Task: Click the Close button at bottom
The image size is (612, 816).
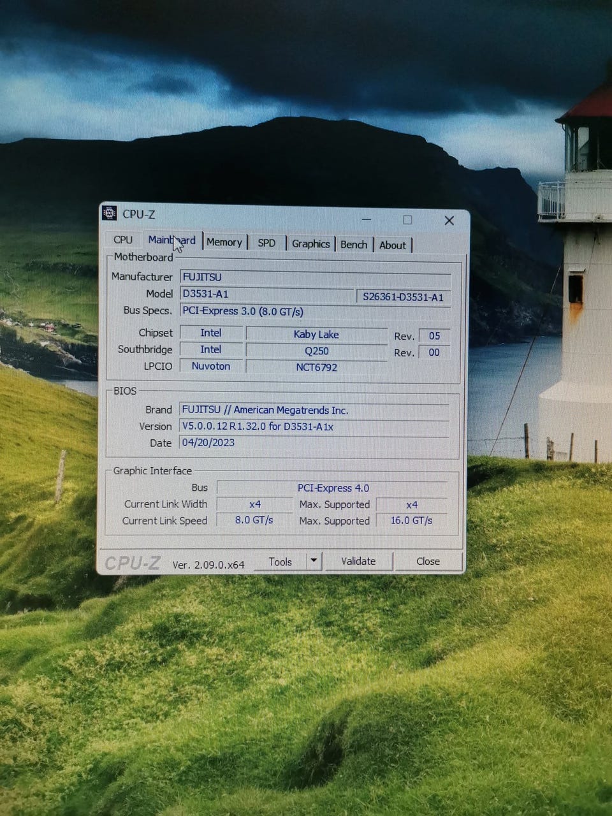Action: pos(428,561)
